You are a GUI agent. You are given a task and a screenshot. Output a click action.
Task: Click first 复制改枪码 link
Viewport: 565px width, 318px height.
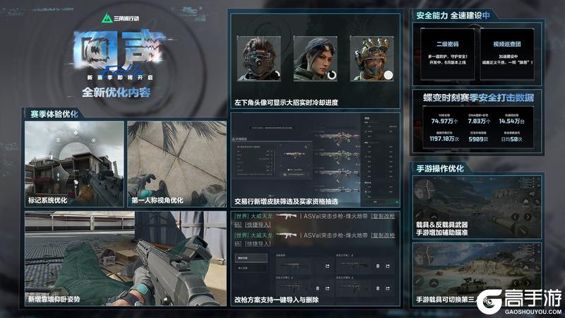pyautogui.click(x=381, y=216)
